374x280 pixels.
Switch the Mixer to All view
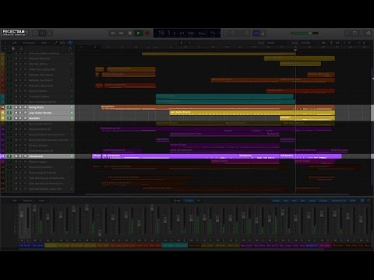tap(199, 201)
